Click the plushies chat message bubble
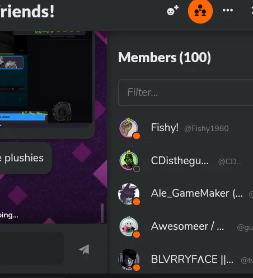253x278 pixels. pyautogui.click(x=26, y=158)
